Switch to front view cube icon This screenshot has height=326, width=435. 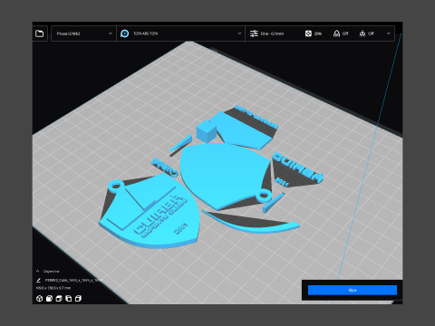tap(49, 299)
